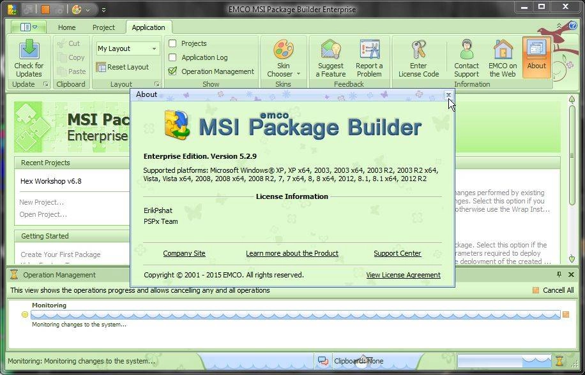Image resolution: width=585 pixels, height=375 pixels.
Task: Click Contact Support
Action: tap(466, 58)
